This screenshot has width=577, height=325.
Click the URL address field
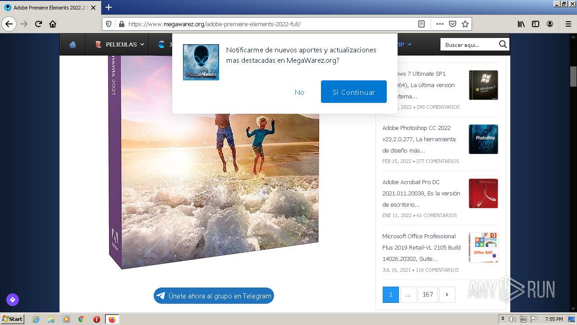point(270,24)
